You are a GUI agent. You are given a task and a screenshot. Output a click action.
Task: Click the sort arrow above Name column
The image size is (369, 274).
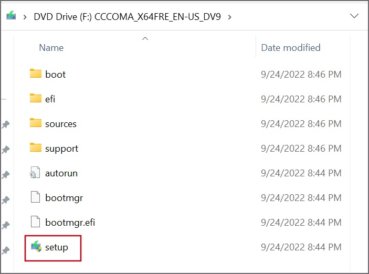coord(145,38)
